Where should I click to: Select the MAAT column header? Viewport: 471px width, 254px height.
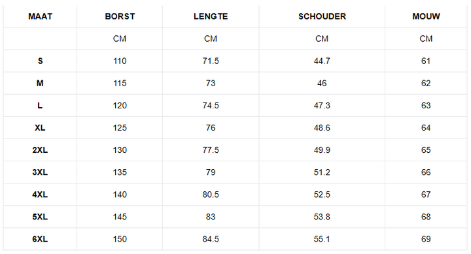[x=41, y=16]
